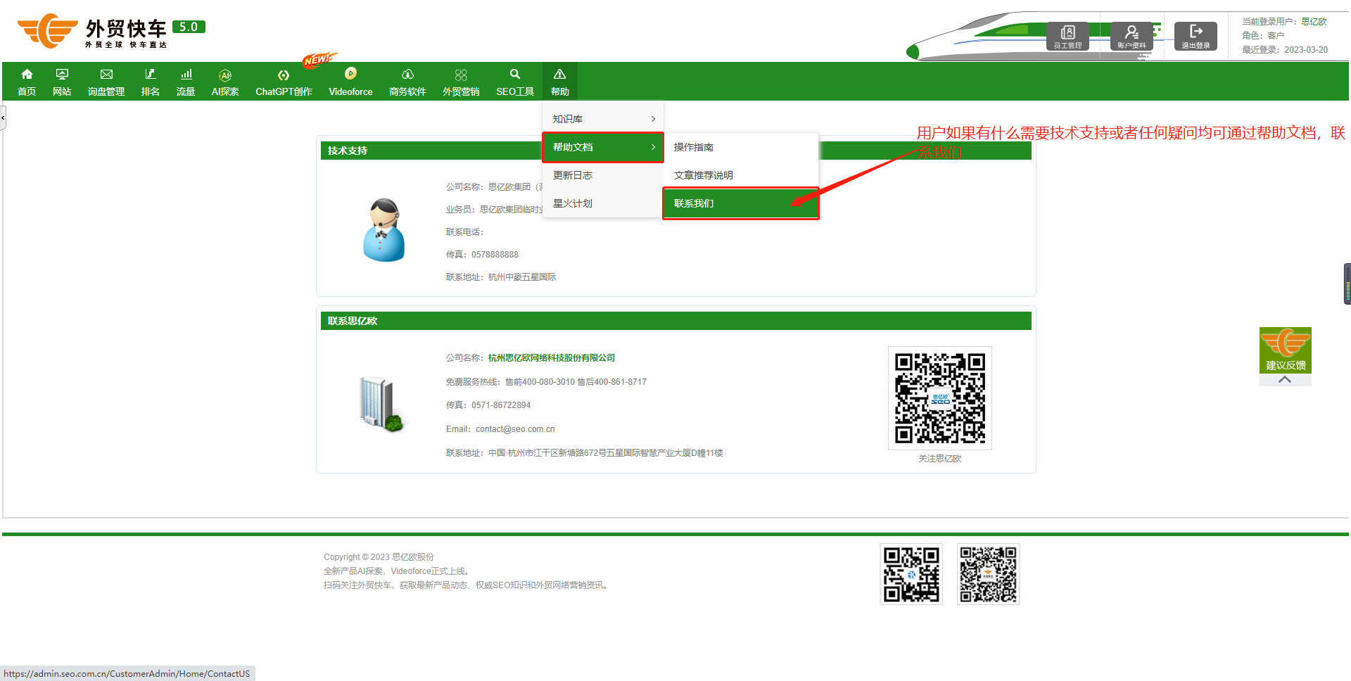Click Copyright © 2023 思亿欧股份 text
The image size is (1351, 681).
coord(379,557)
